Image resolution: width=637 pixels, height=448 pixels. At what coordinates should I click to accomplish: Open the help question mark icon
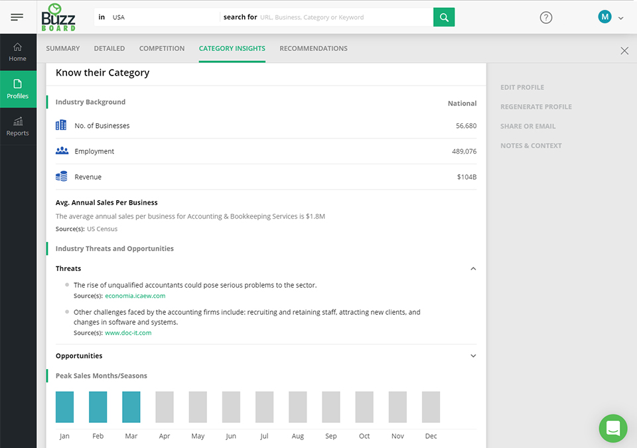tap(545, 17)
